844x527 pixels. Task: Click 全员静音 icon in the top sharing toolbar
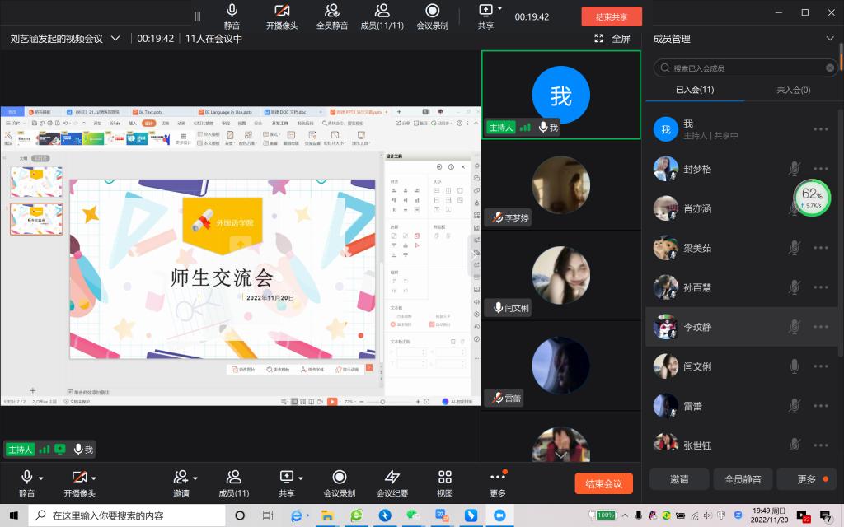tap(331, 16)
